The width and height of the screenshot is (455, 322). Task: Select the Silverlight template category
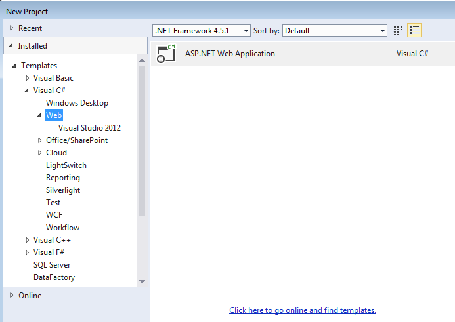click(63, 190)
